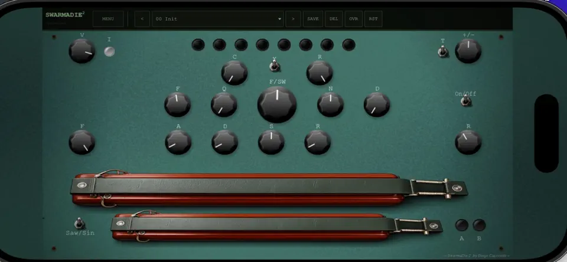The image size is (567, 262).
Task: Click the A attack knob
Action: 178,142
